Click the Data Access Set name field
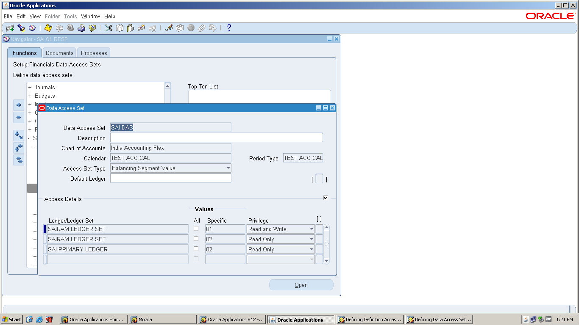 point(171,127)
